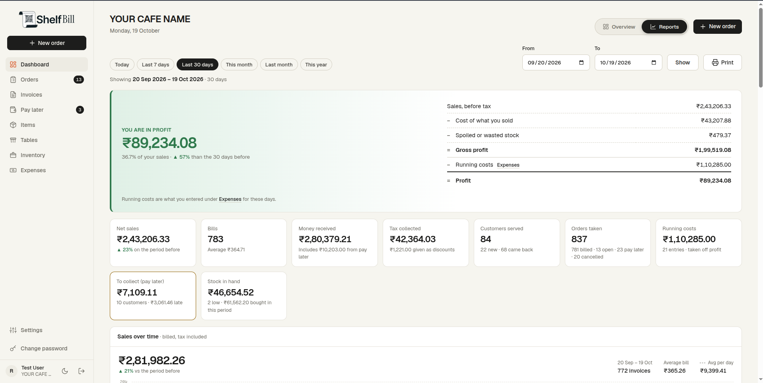Screen dimensions: 763x383
Task: Click the Net sales card
Action: 153,243
